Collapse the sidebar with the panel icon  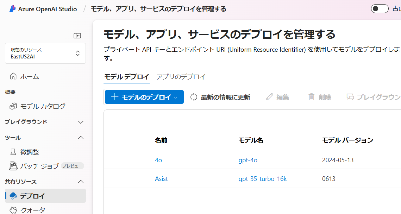click(77, 36)
